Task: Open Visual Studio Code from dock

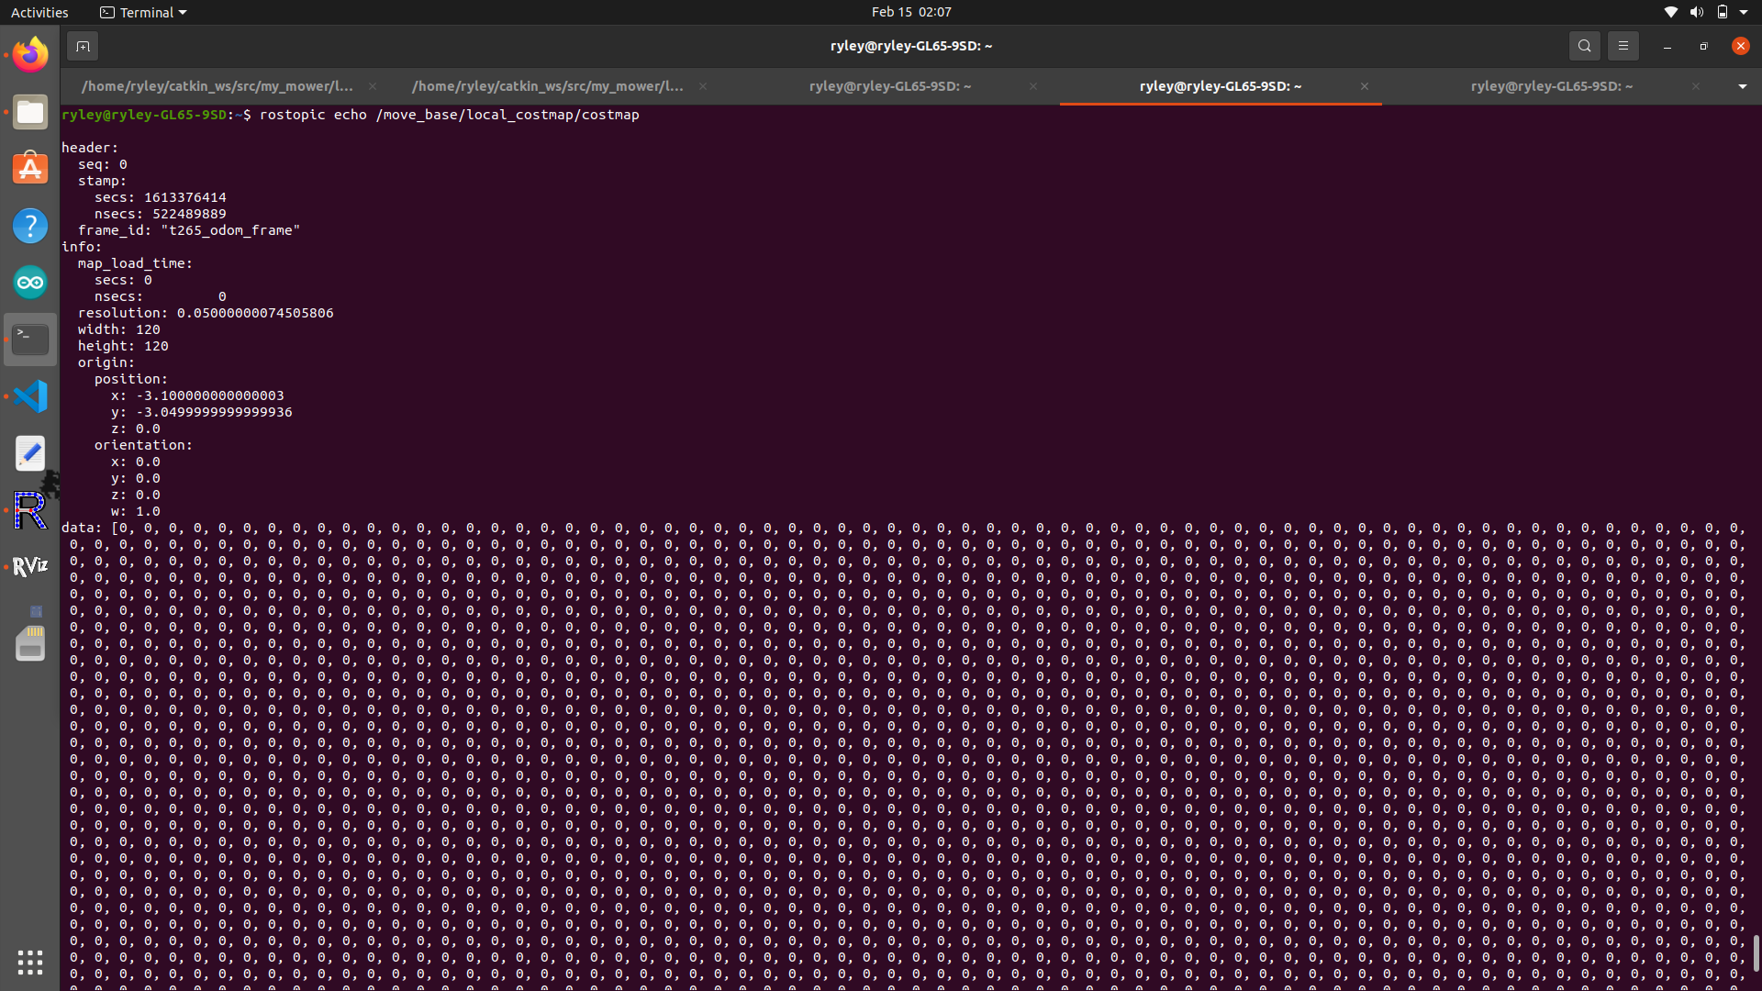Action: (x=30, y=396)
